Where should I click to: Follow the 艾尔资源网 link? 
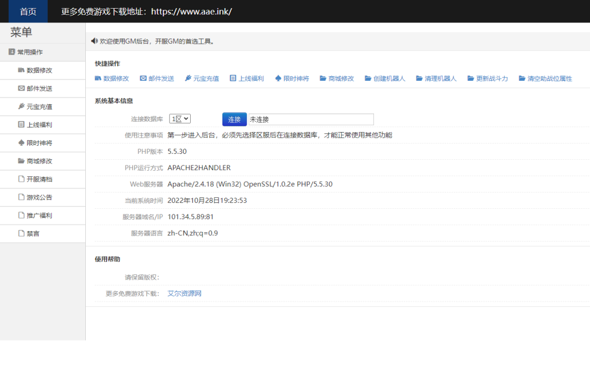point(184,293)
